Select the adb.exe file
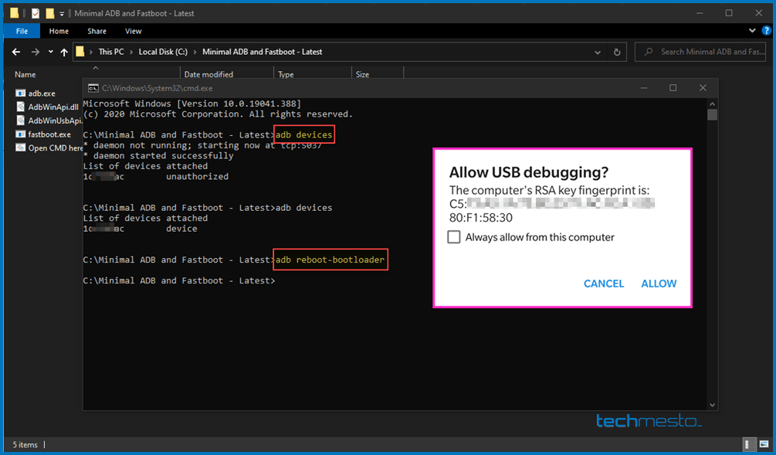 tap(41, 93)
